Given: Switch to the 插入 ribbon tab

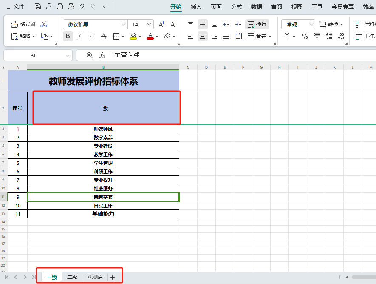Looking at the screenshot, I should [x=196, y=7].
